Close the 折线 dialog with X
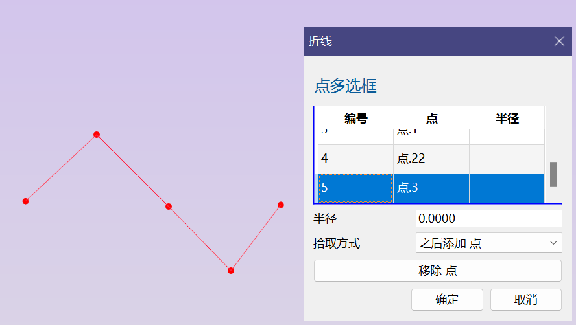 point(559,41)
